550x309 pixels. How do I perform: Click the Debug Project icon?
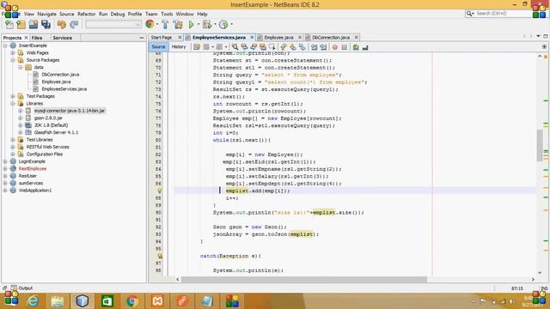[x=207, y=25]
